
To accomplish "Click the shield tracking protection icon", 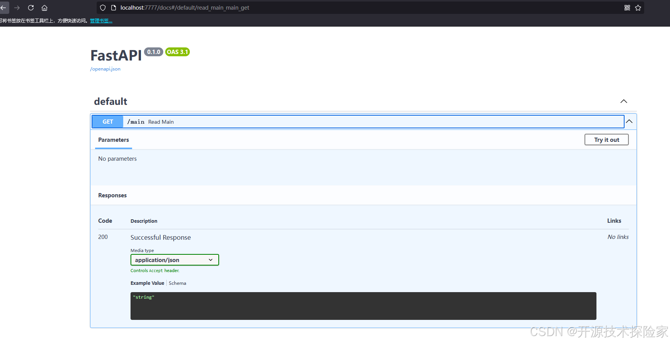I will (x=103, y=8).
